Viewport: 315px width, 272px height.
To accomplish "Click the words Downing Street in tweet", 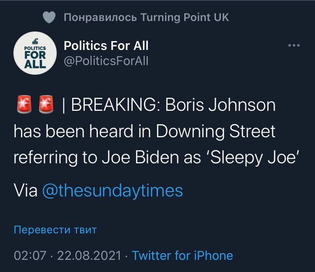I will (215, 131).
